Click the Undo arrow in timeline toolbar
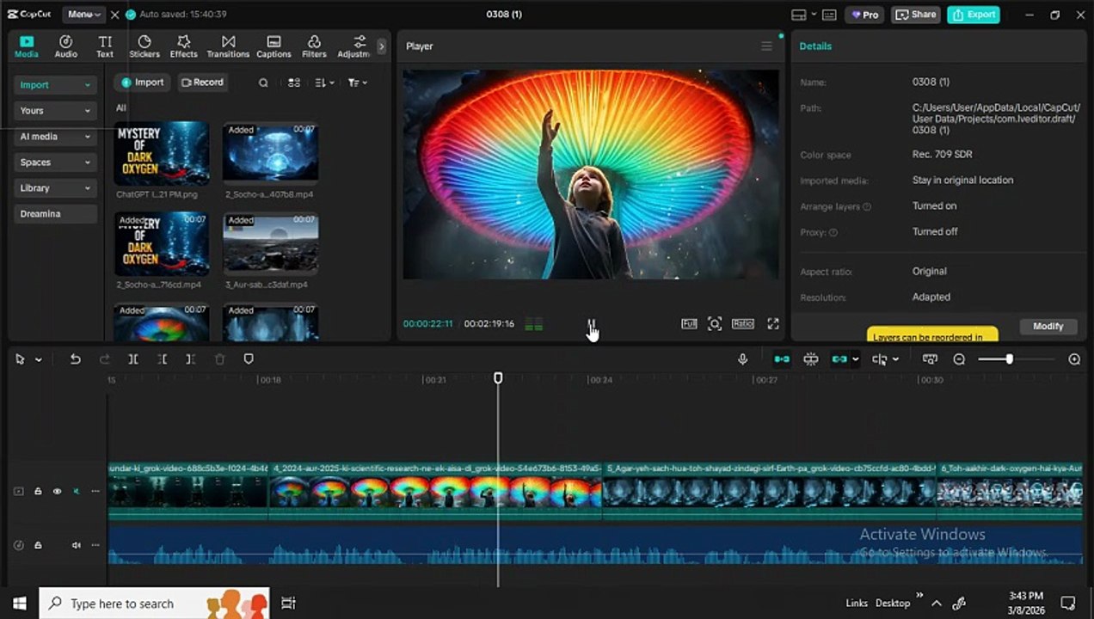Viewport: 1094px width, 619px height. (75, 359)
